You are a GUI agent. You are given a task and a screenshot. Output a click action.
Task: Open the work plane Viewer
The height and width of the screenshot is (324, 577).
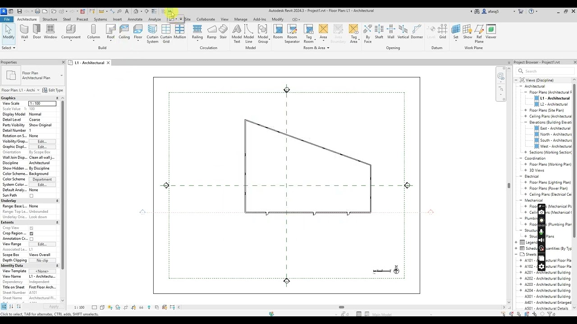pos(491,32)
